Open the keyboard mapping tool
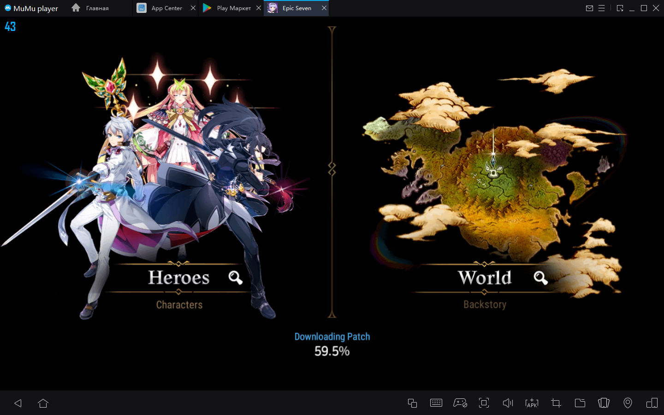This screenshot has width=664, height=415. click(436, 403)
